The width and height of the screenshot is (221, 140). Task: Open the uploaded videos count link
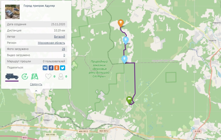click(64, 55)
